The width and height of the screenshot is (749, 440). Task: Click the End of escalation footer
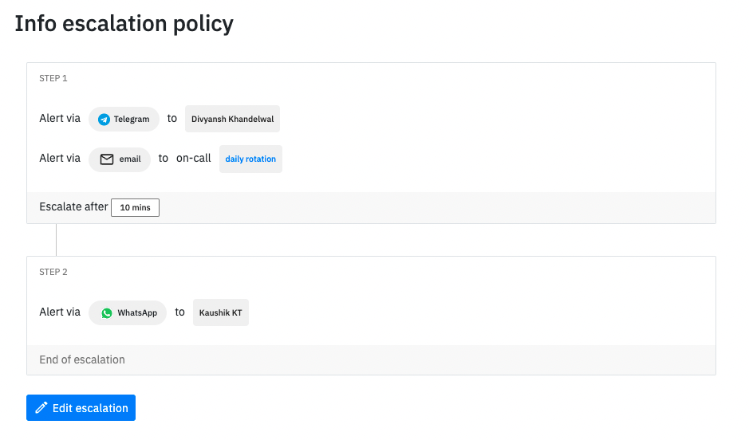coord(82,359)
